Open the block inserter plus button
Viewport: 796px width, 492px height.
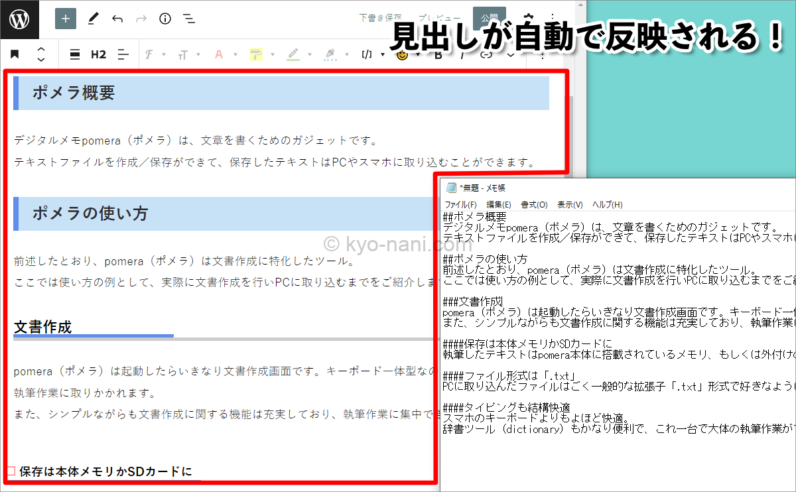(x=65, y=19)
